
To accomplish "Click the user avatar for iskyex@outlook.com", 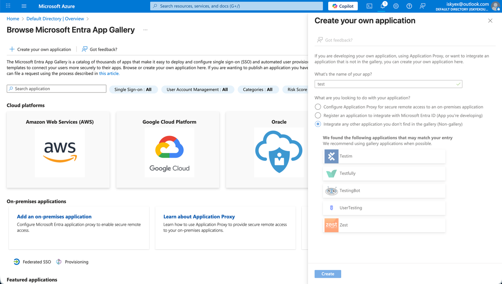I will (x=495, y=6).
